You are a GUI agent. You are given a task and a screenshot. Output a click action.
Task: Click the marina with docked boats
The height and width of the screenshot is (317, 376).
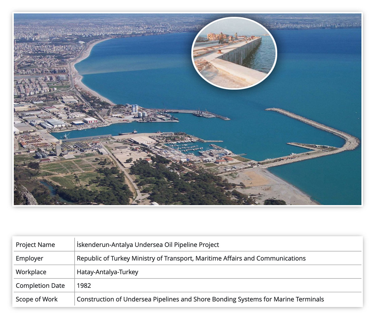(188, 147)
